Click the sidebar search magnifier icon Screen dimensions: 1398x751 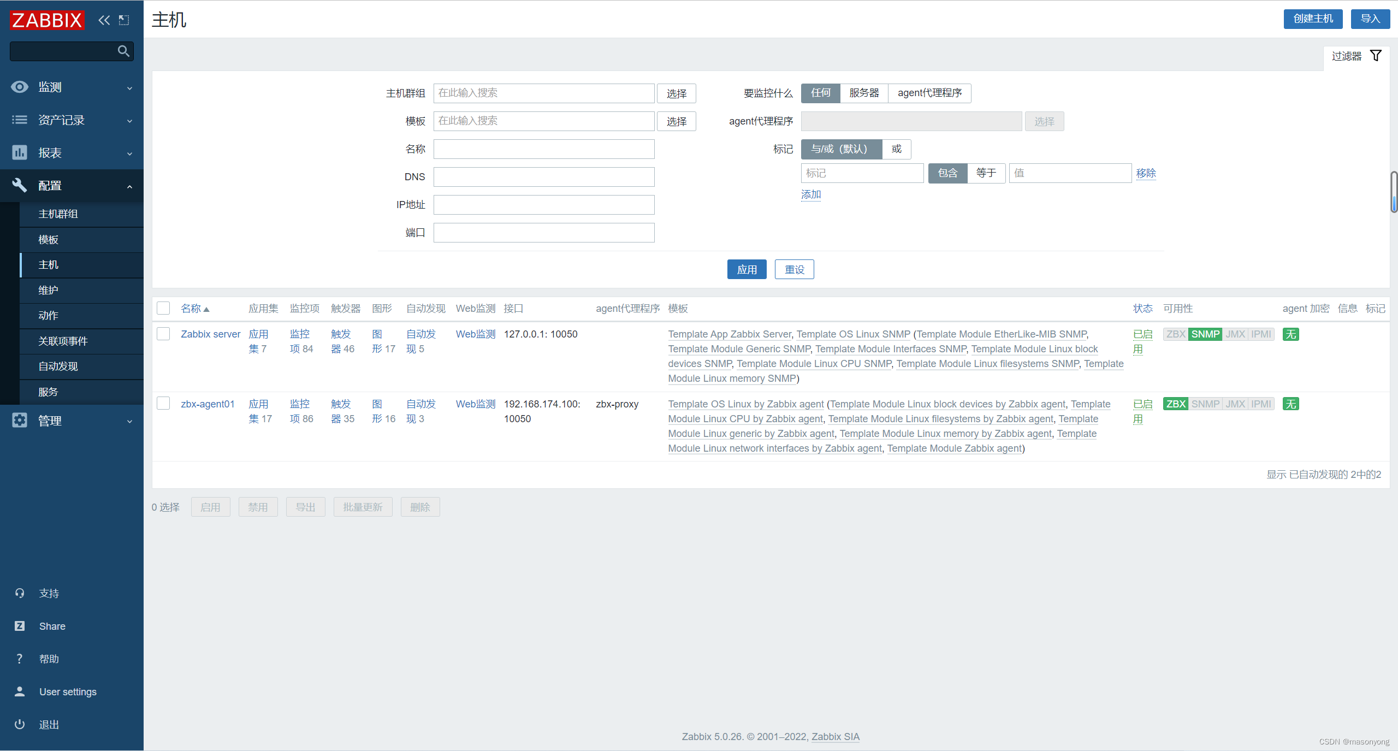[x=123, y=51]
